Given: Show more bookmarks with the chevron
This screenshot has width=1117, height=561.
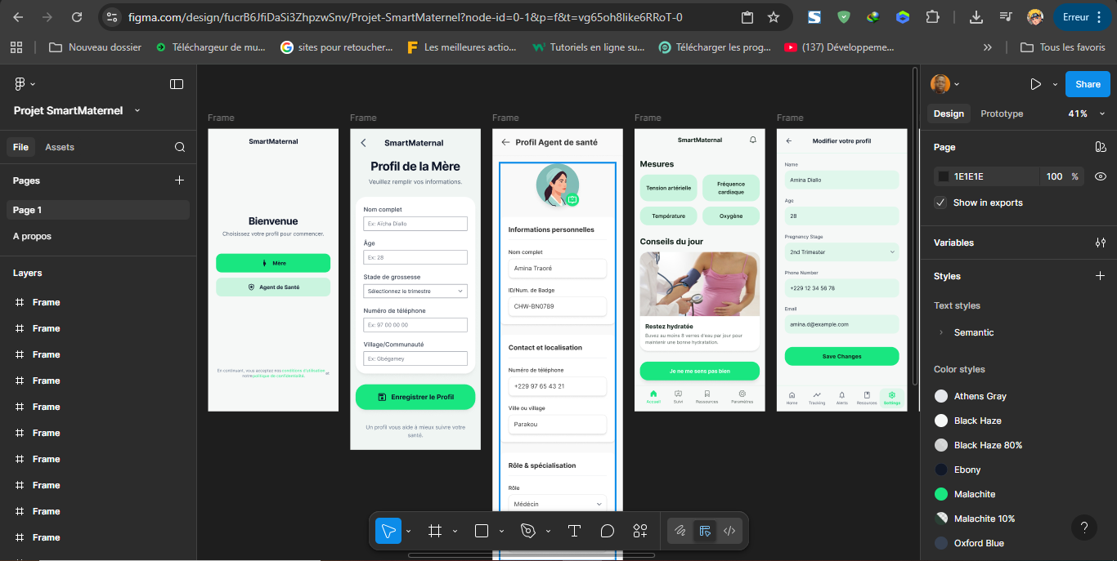Looking at the screenshot, I should point(988,47).
